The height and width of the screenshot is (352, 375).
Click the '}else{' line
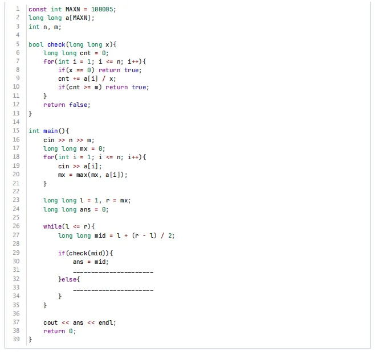[69, 279]
